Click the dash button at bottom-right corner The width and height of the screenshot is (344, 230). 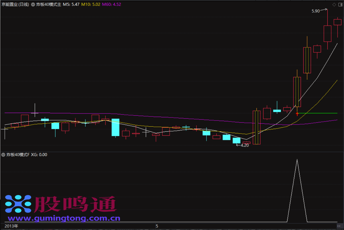coord(339,226)
